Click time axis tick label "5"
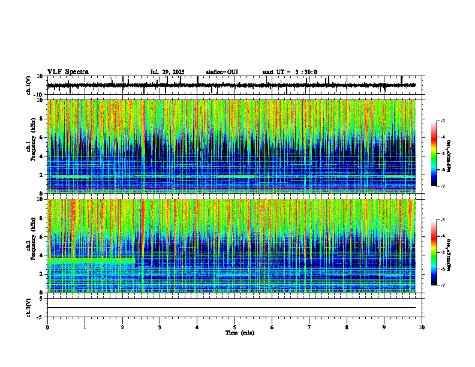 tap(235, 327)
